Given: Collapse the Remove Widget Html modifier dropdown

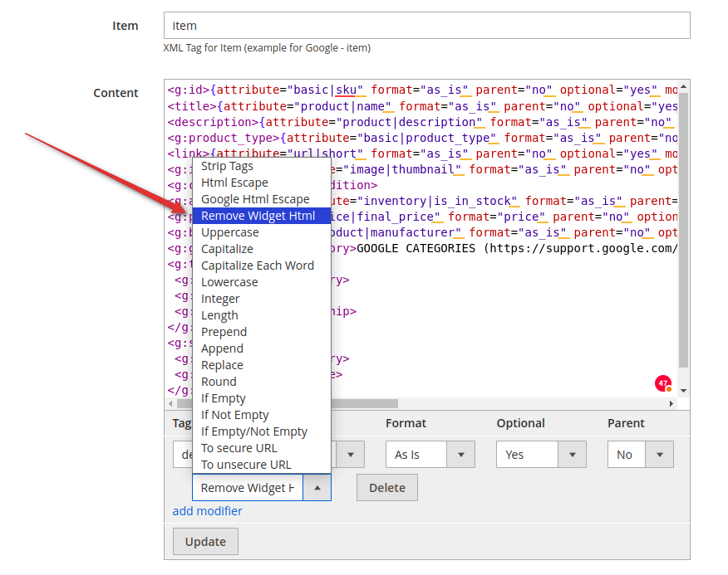Looking at the screenshot, I should [x=317, y=488].
